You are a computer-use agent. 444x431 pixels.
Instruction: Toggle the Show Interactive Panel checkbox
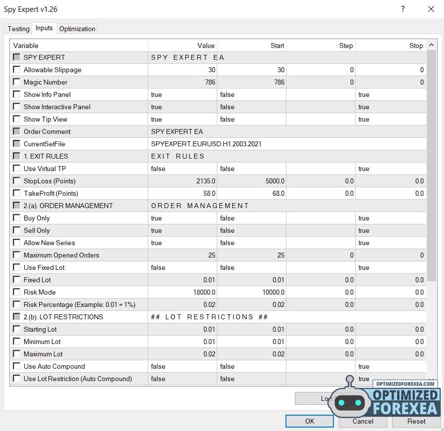pos(17,107)
